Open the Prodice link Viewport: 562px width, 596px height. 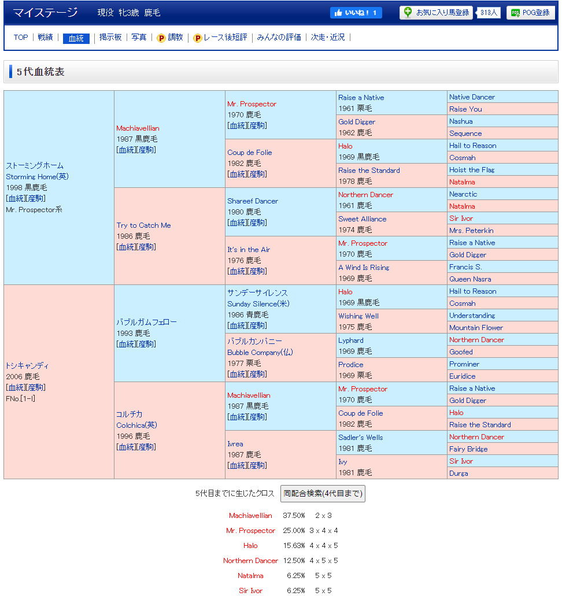click(351, 365)
